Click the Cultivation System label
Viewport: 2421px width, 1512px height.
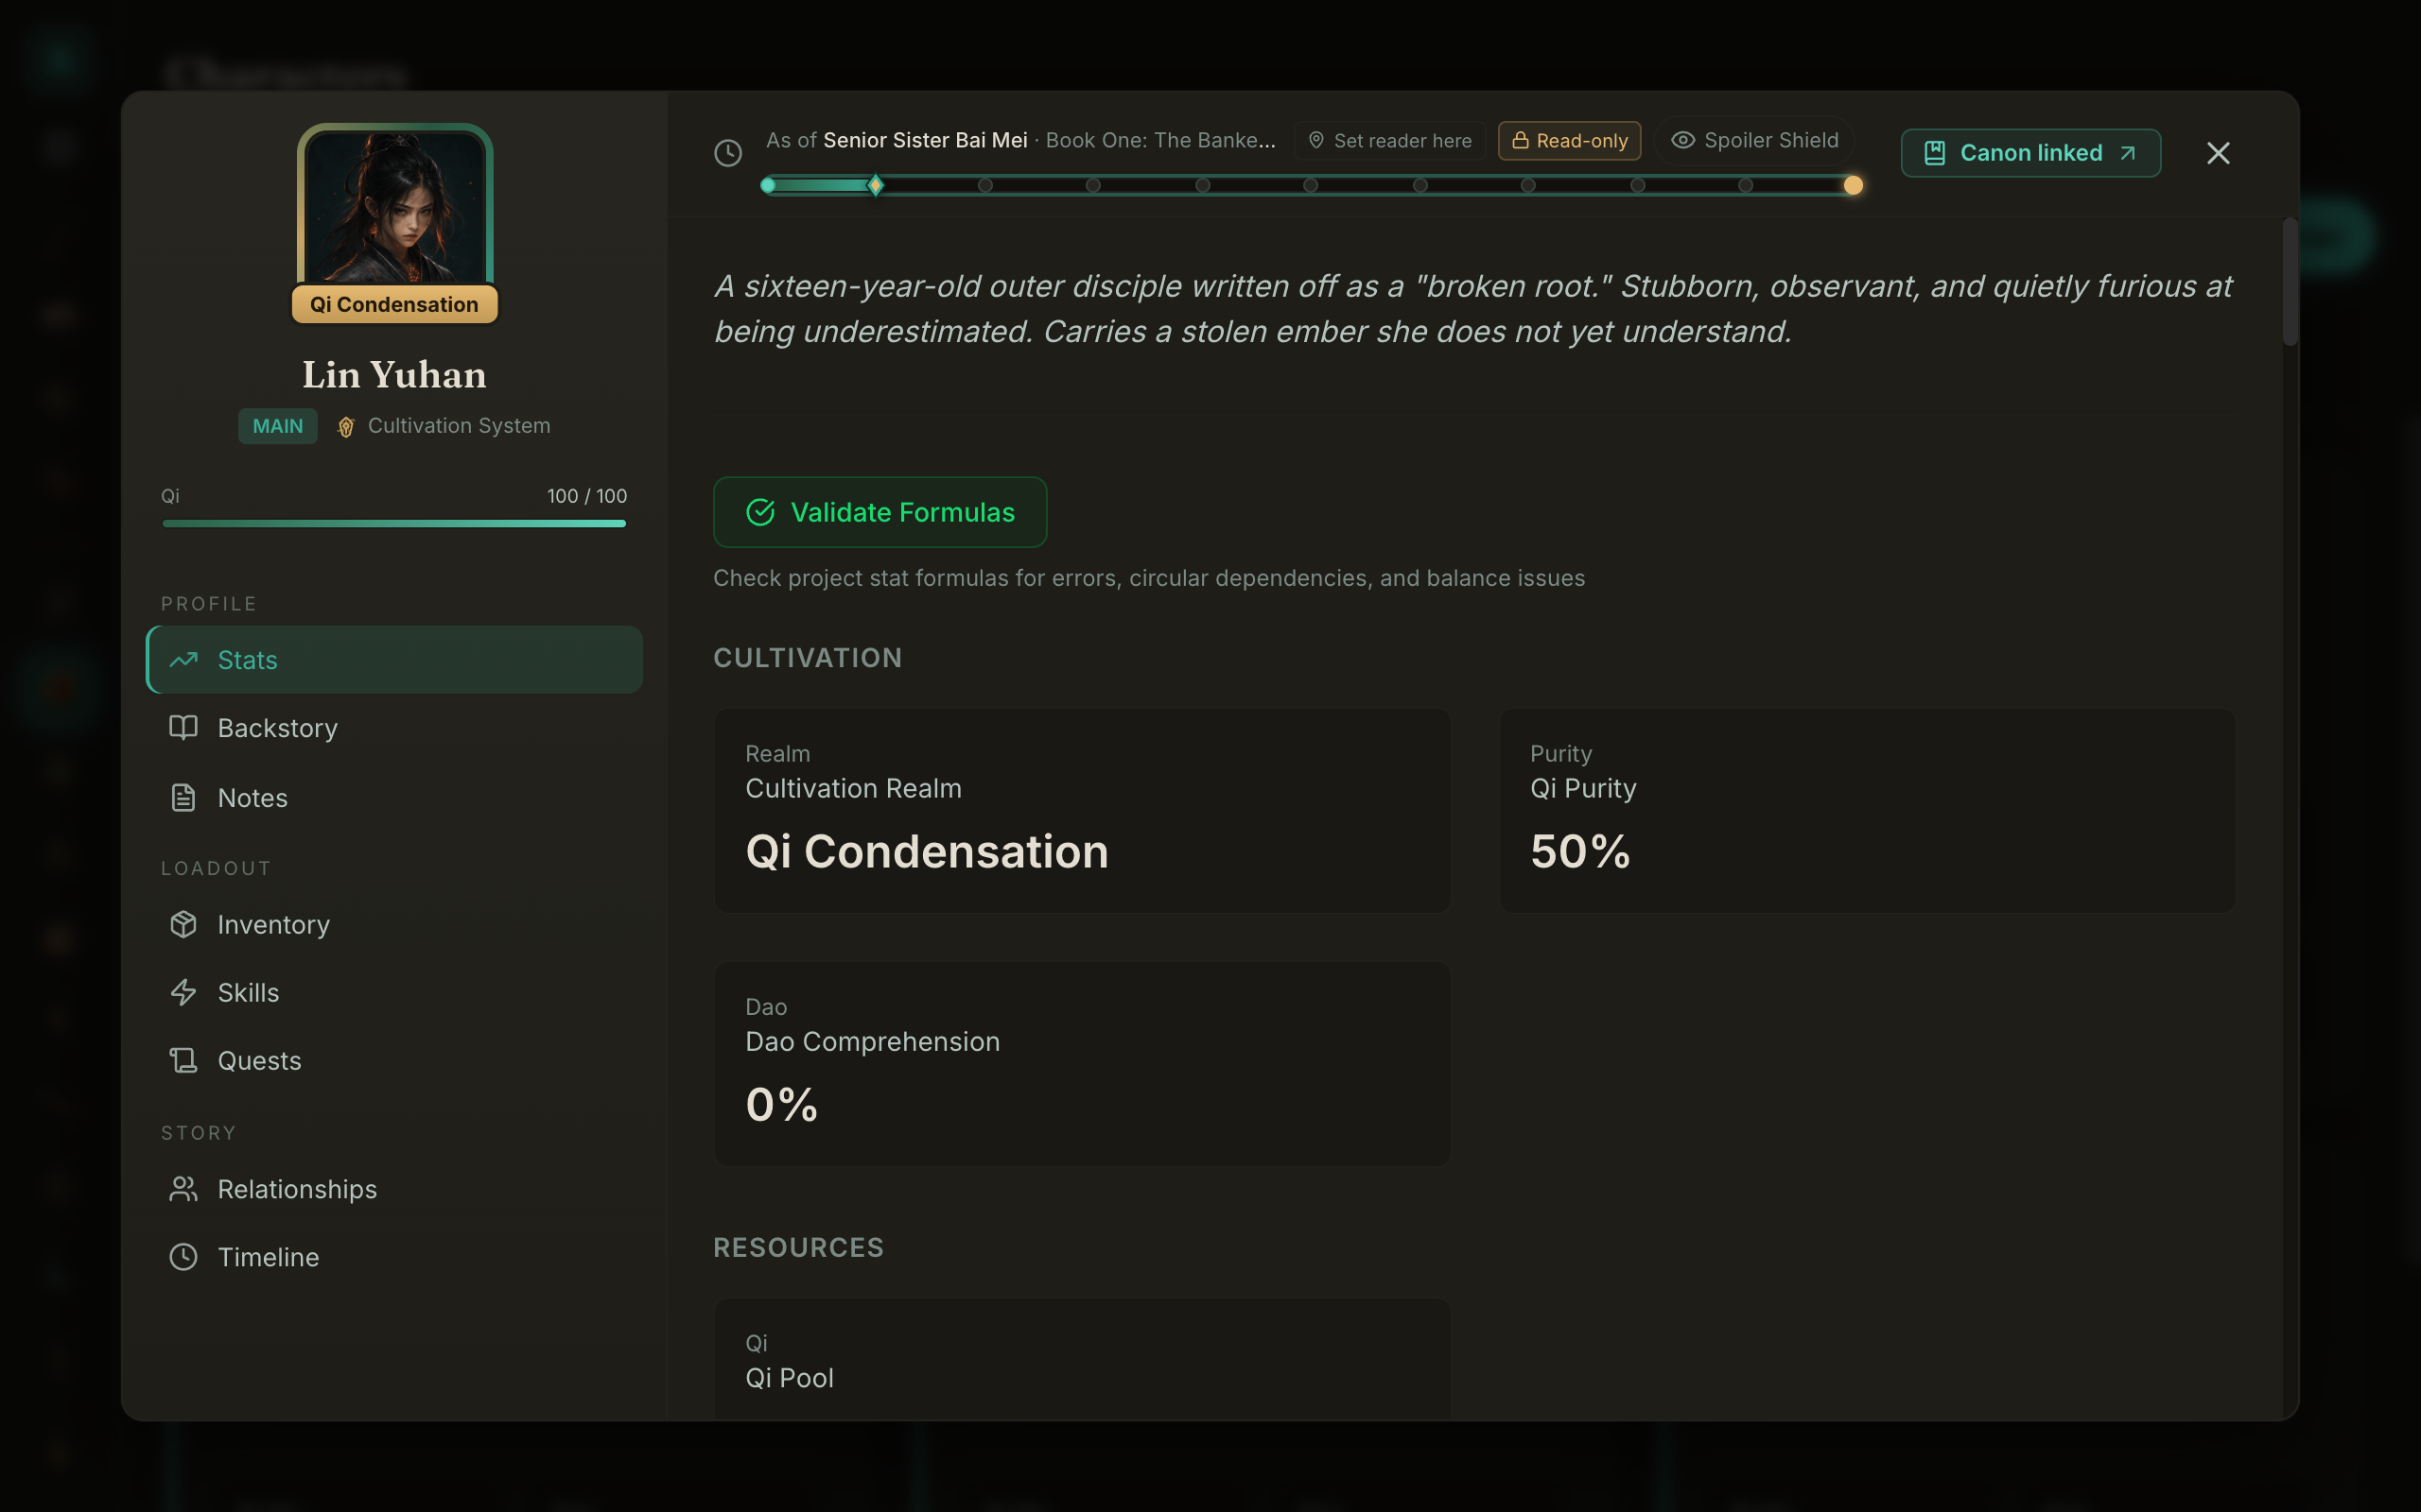pos(460,426)
